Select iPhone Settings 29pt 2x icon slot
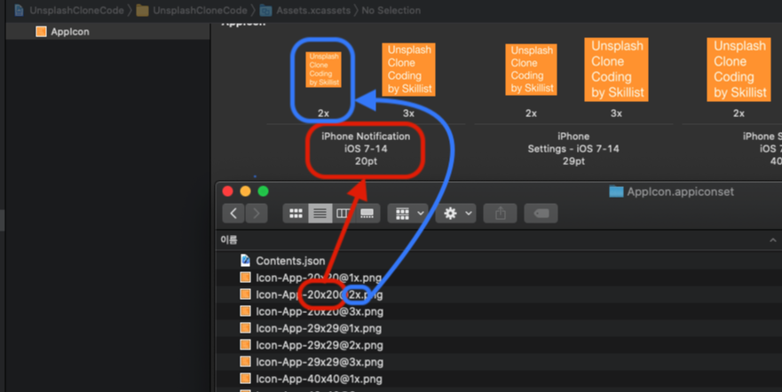 [x=531, y=70]
